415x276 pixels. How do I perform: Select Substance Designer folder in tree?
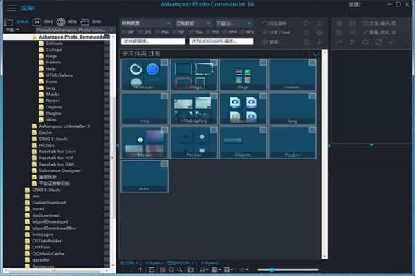(59, 170)
